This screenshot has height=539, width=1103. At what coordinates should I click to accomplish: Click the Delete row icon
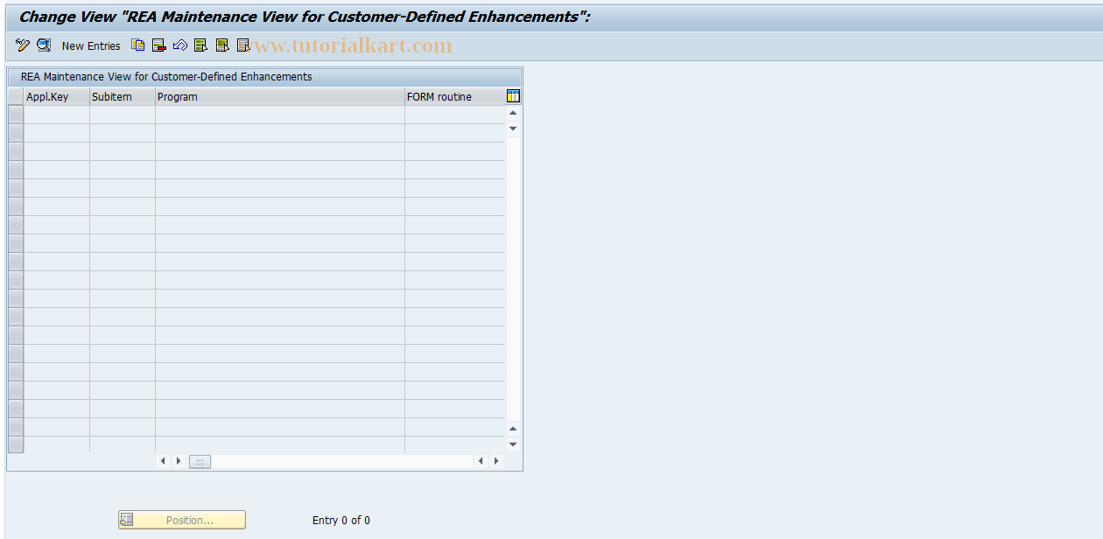(x=159, y=45)
